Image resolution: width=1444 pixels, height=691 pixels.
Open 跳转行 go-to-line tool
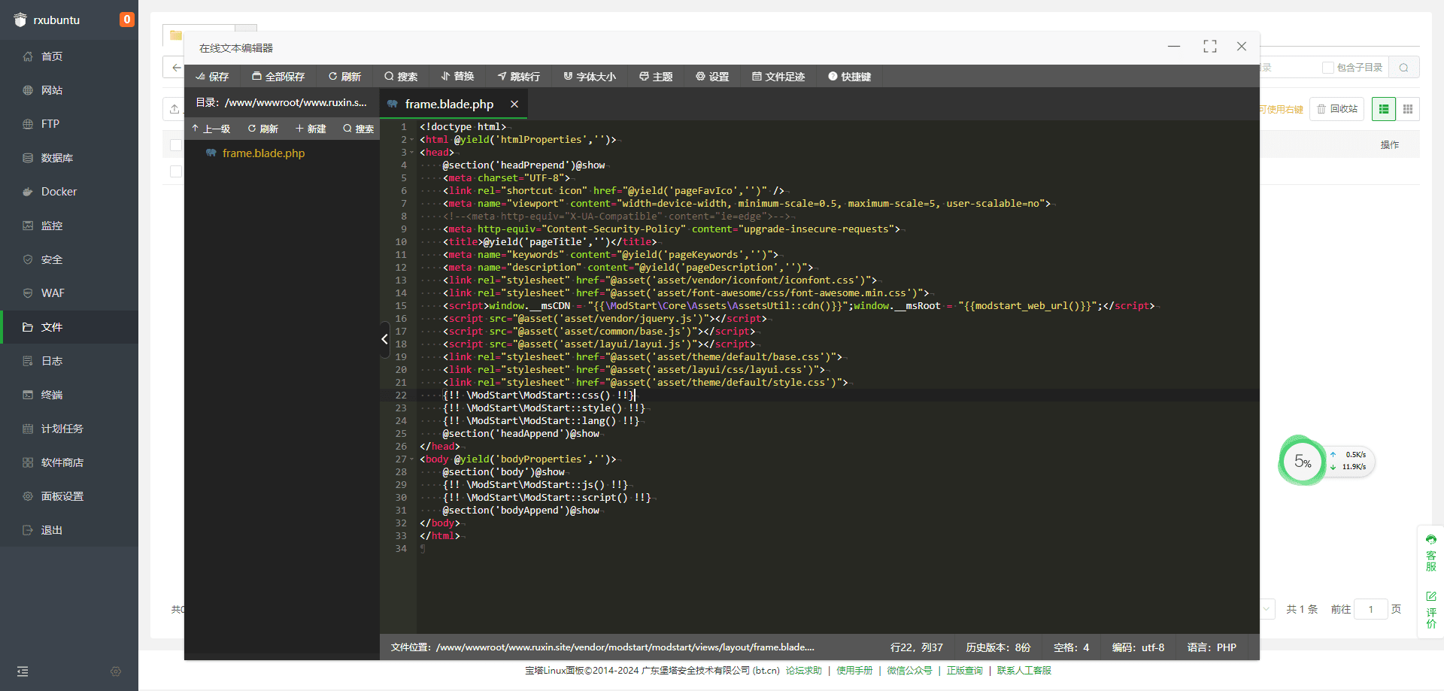tap(519, 77)
